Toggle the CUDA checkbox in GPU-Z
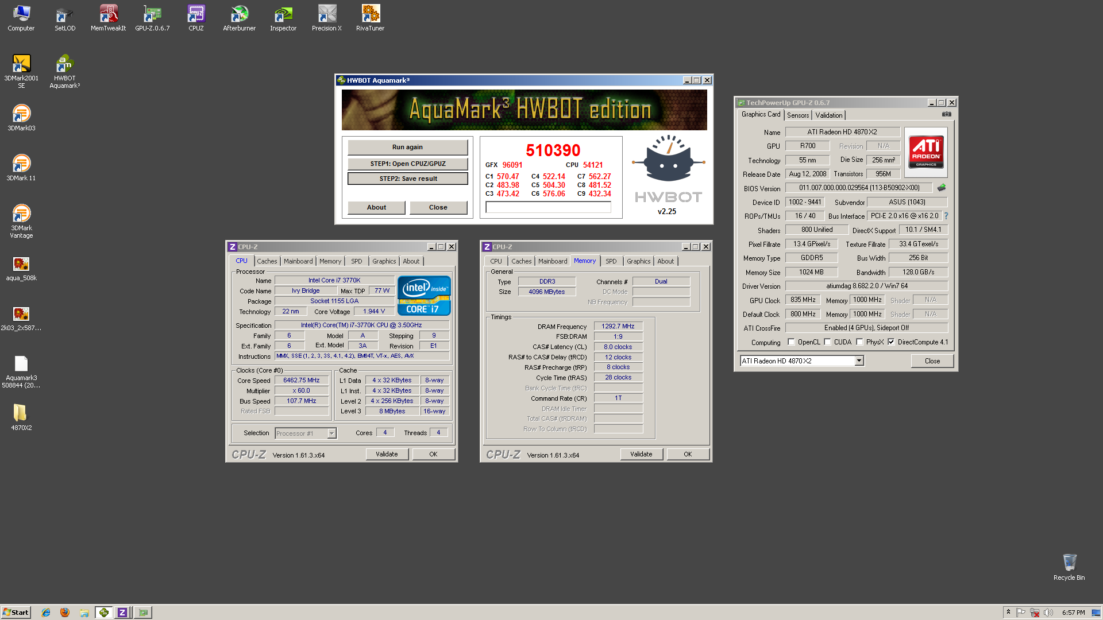The width and height of the screenshot is (1103, 620). point(827,342)
